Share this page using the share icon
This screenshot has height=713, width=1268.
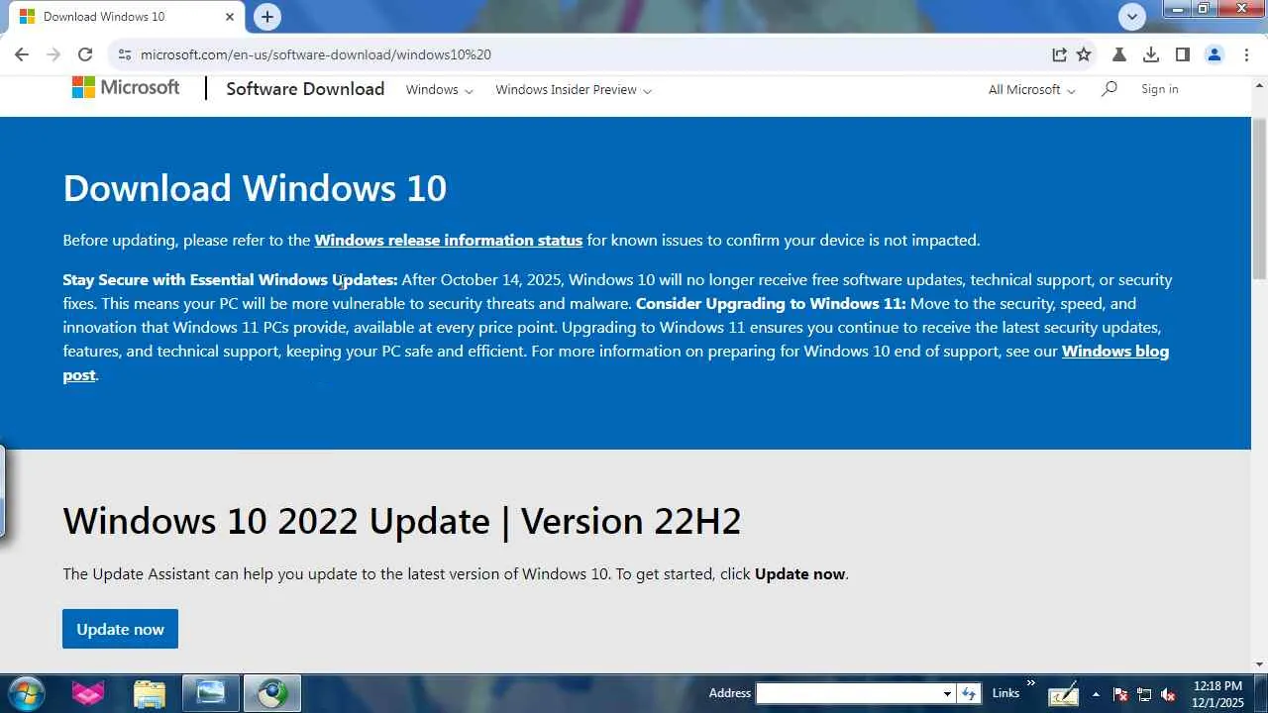coord(1059,54)
